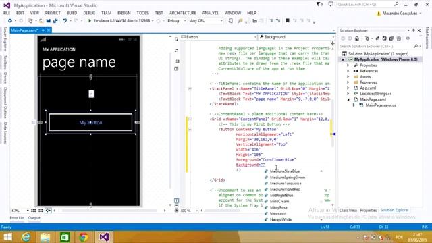The image size is (432, 243).
Task: Click the Windows Start button
Action: (7, 237)
